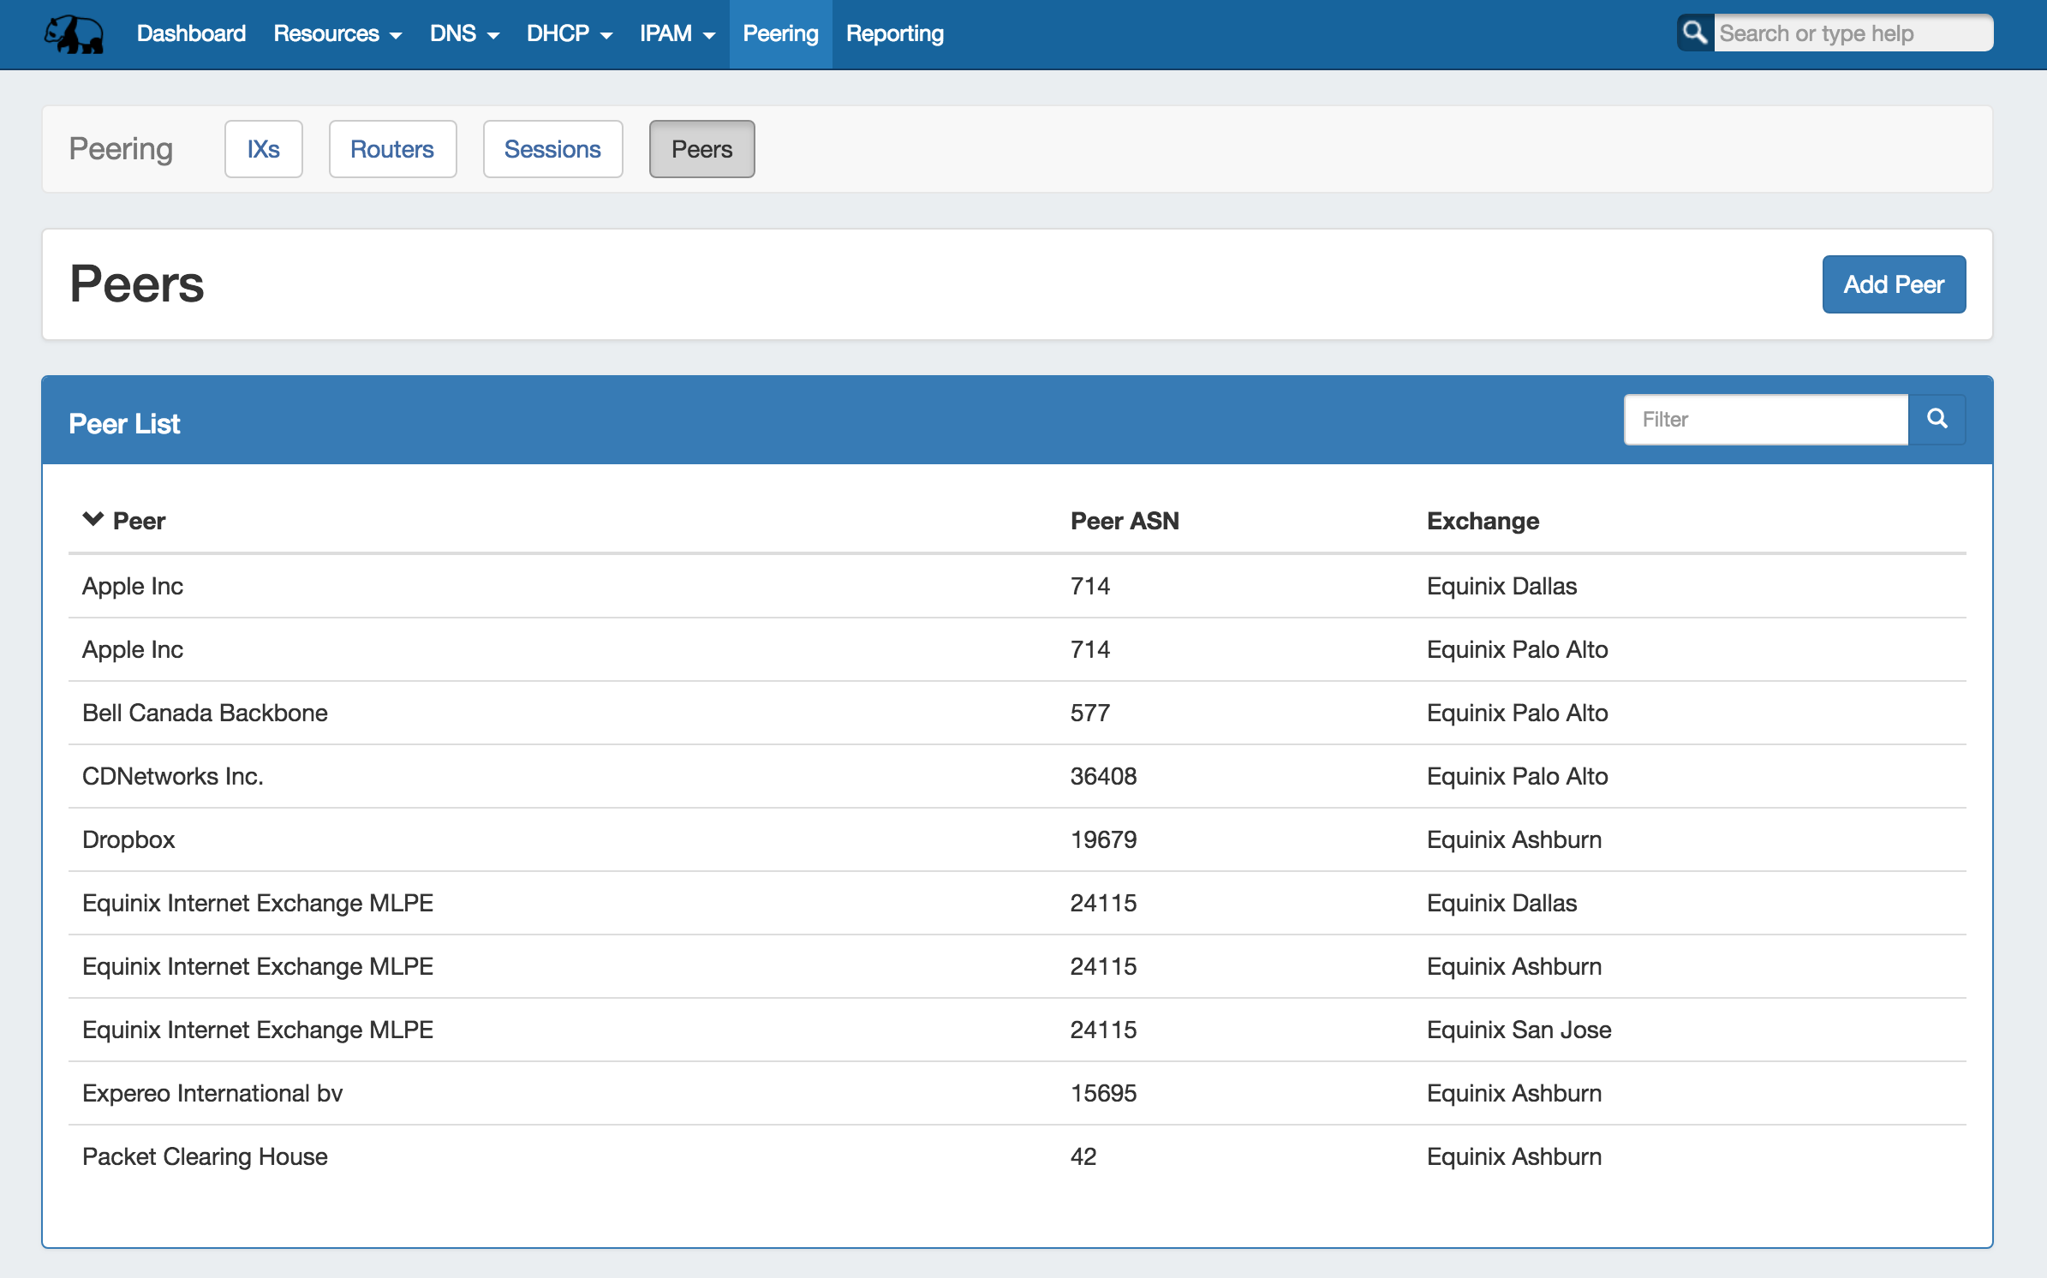Open the Resources dropdown menu
Screen dimensions: 2047x1278
(x=337, y=34)
